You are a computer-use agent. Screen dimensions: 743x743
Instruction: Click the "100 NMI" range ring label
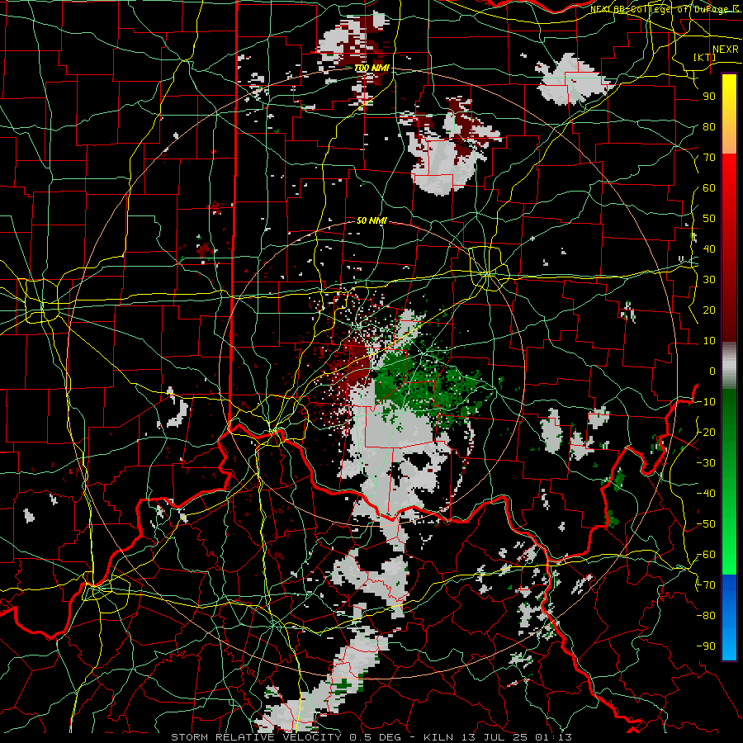(372, 69)
